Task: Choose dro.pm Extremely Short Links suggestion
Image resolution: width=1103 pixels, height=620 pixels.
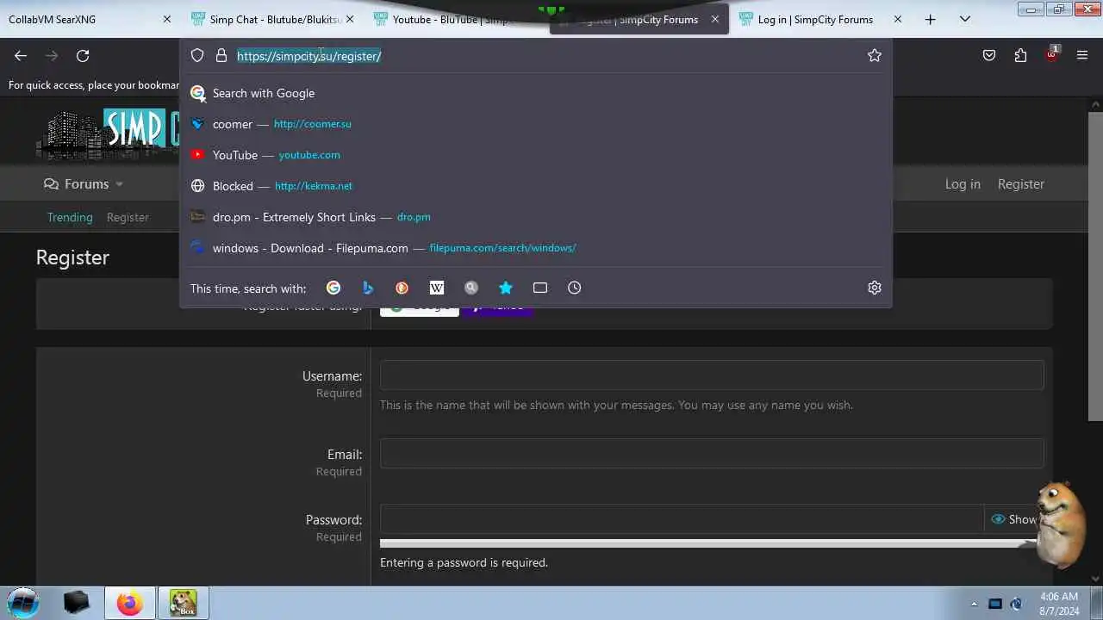Action: tap(536, 217)
